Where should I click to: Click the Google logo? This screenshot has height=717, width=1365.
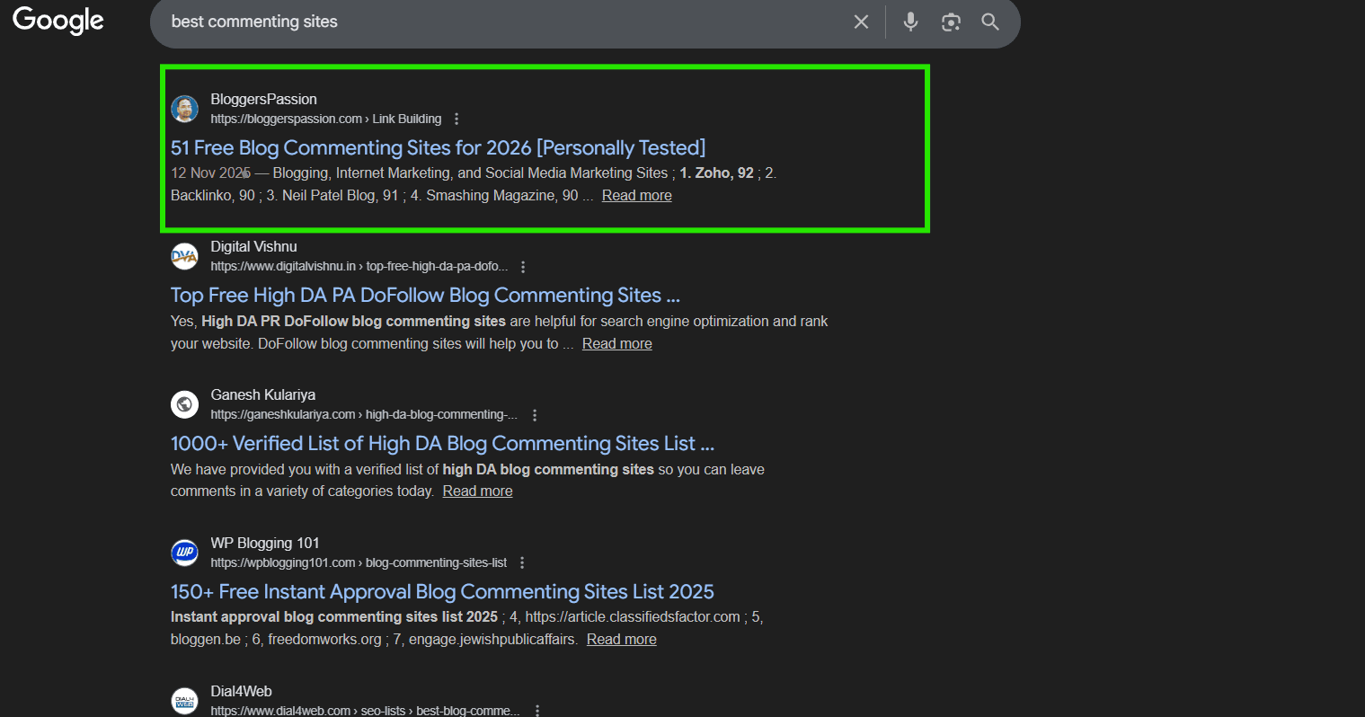[x=57, y=21]
